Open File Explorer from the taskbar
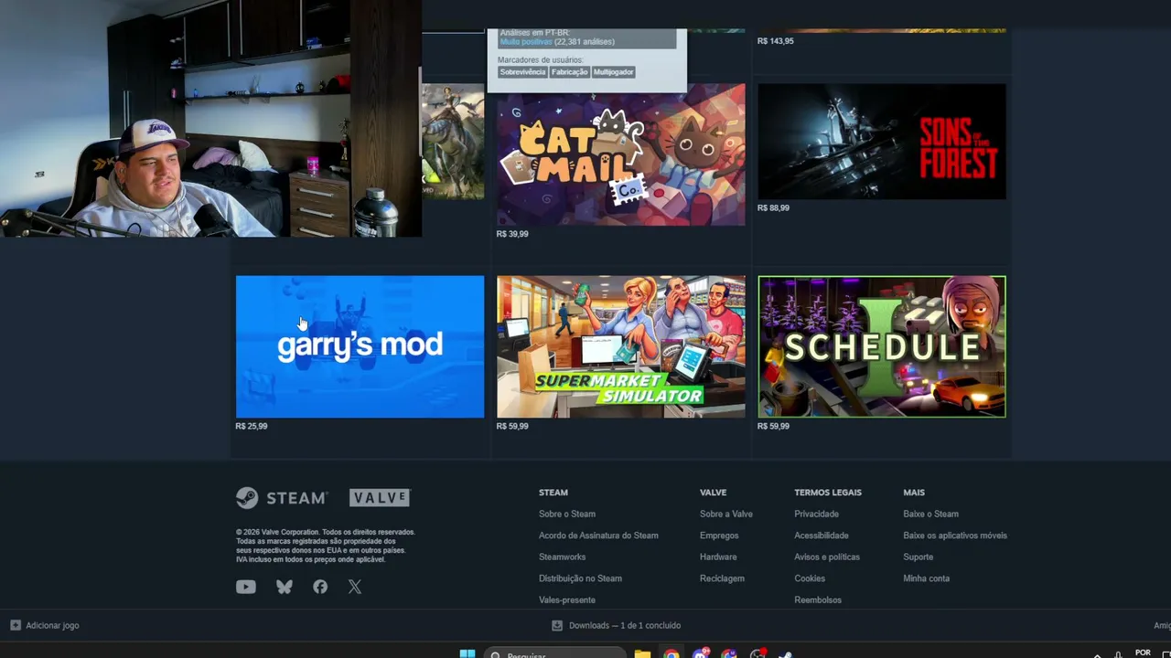1171x658 pixels. coord(642,653)
